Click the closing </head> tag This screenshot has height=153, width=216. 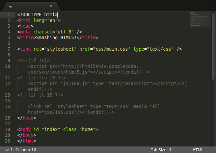[27, 118]
